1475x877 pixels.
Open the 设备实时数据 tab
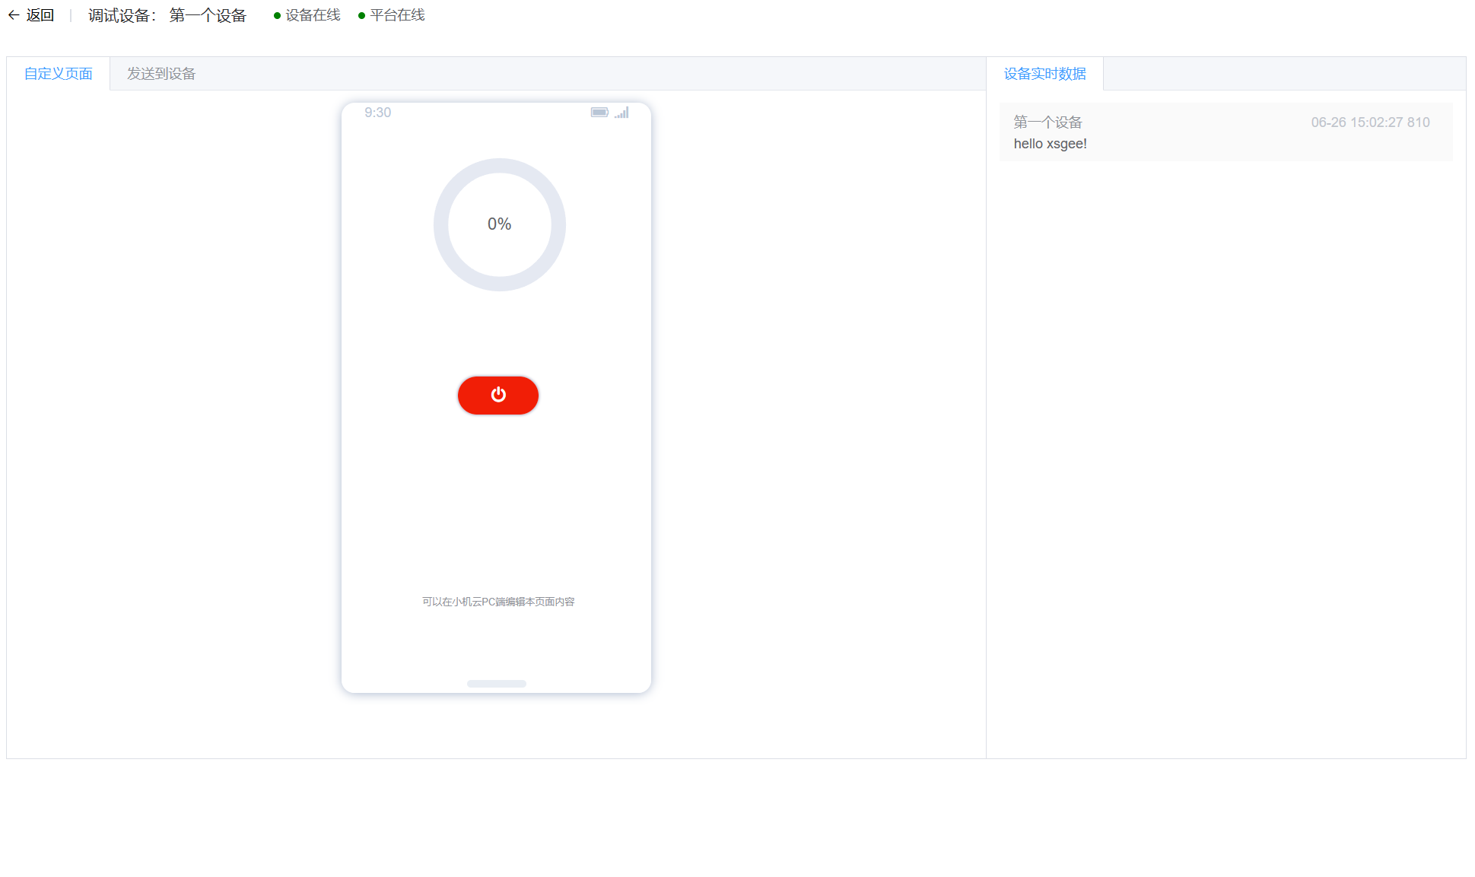(x=1044, y=74)
